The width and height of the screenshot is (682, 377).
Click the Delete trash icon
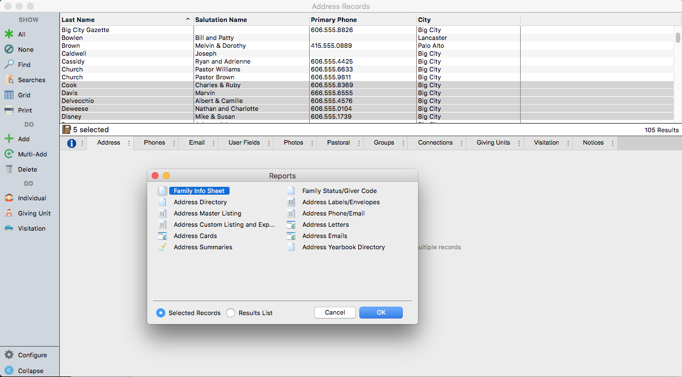point(9,169)
